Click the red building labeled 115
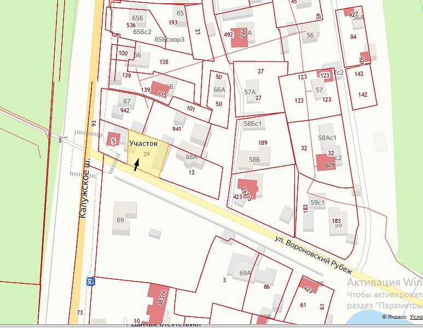The height and width of the screenshot is (328, 423). [x=160, y=90]
